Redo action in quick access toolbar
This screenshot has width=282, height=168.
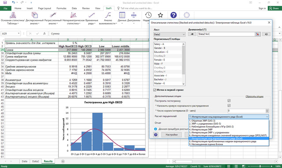22,2
